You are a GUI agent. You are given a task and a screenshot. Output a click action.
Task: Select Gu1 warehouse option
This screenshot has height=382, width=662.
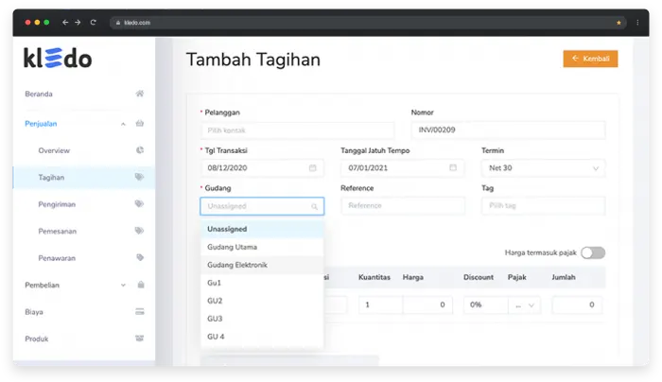(262, 283)
